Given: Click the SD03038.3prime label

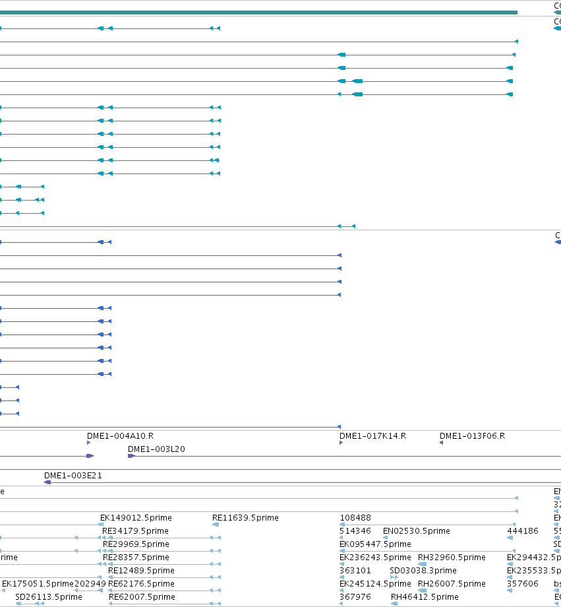Looking at the screenshot, I should (423, 570).
